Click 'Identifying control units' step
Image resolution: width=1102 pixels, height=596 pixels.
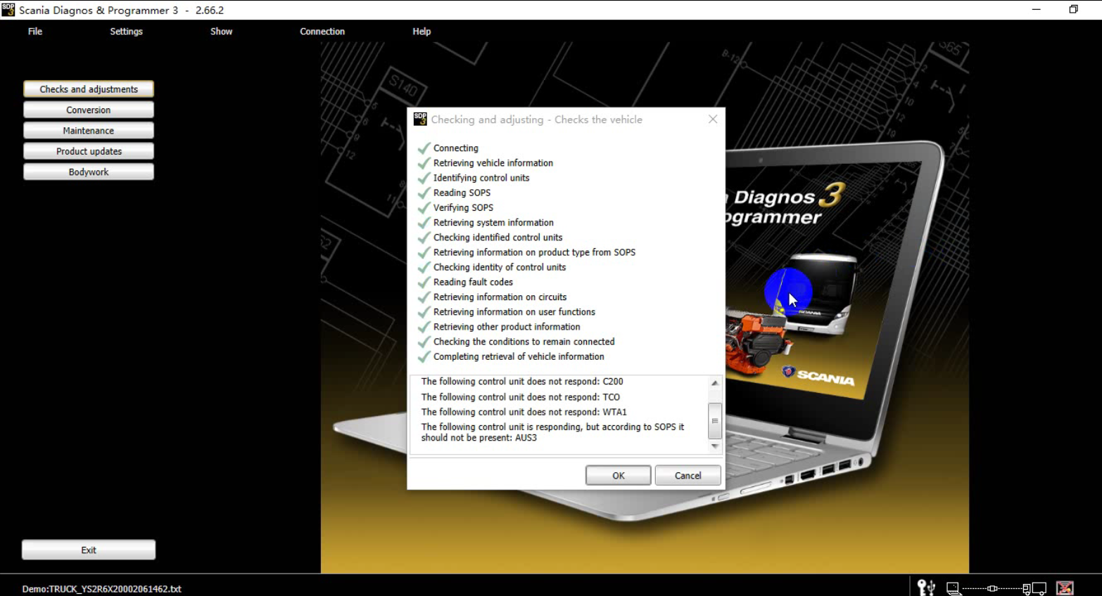click(481, 178)
